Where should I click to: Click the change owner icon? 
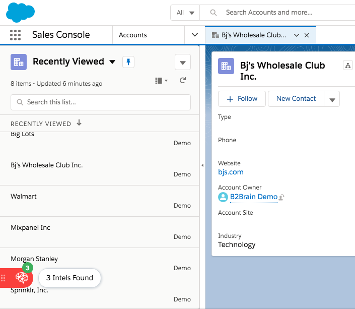pyautogui.click(x=281, y=197)
